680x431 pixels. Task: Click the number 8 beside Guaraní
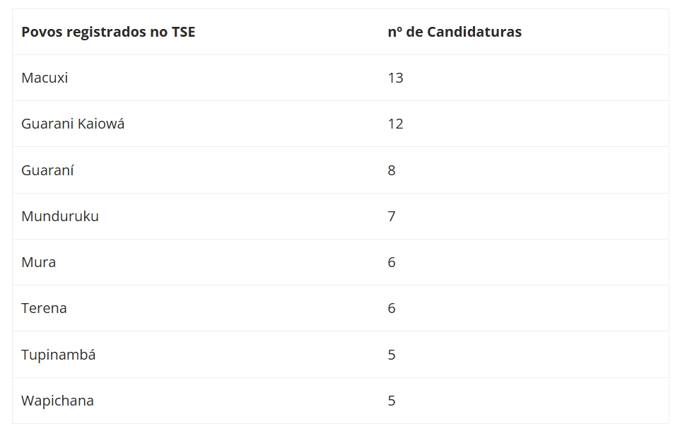click(x=392, y=170)
